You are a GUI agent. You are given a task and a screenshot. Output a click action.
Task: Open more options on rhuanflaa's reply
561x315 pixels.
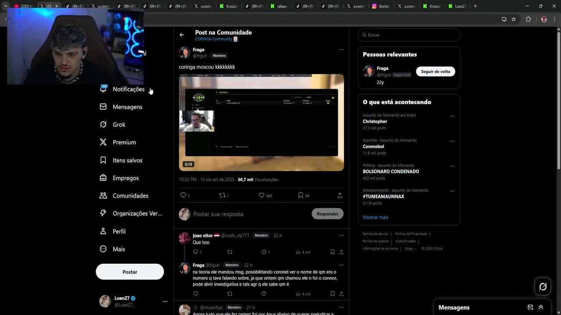[341, 307]
